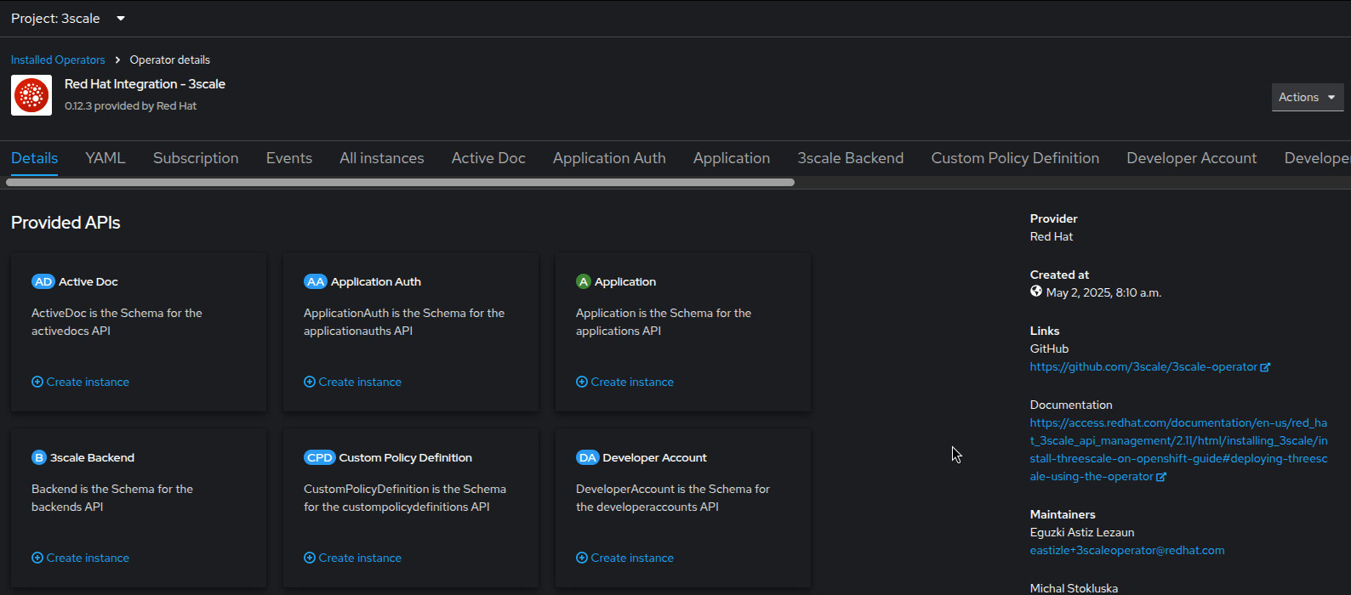Open the Project: 3scale dropdown
Screen dimensions: 1351x595
pos(68,19)
